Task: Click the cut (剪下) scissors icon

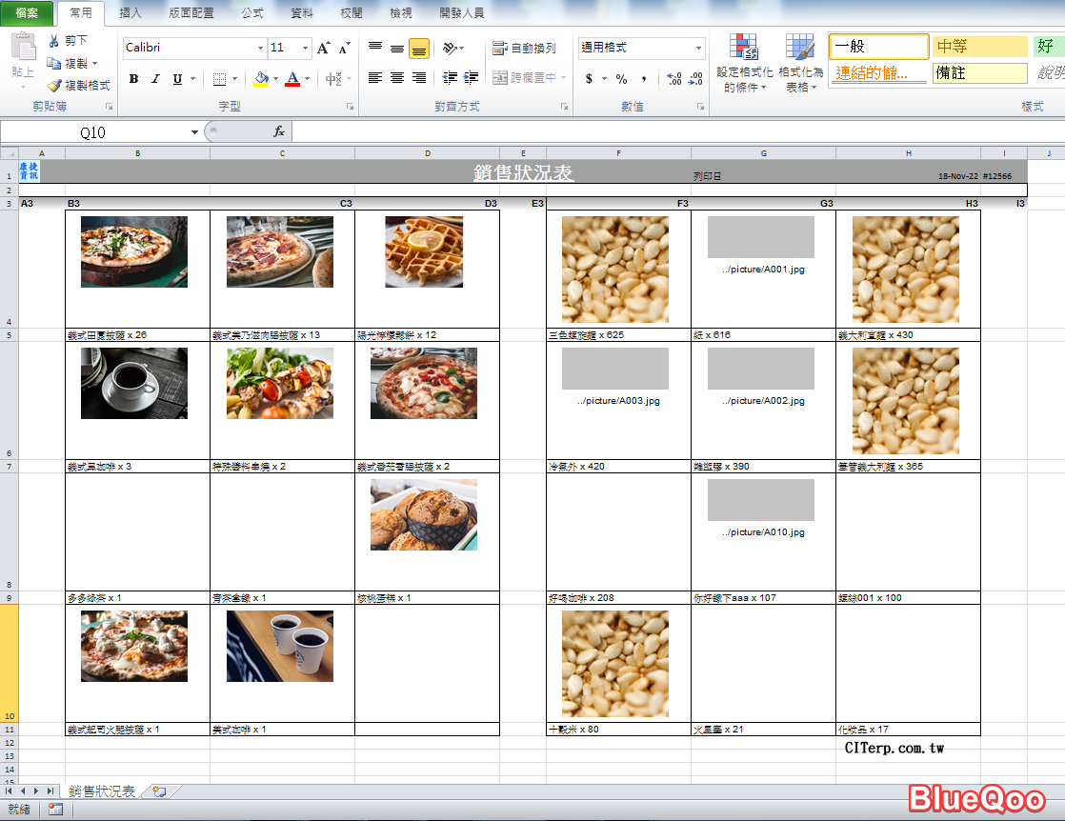Action: pyautogui.click(x=54, y=41)
